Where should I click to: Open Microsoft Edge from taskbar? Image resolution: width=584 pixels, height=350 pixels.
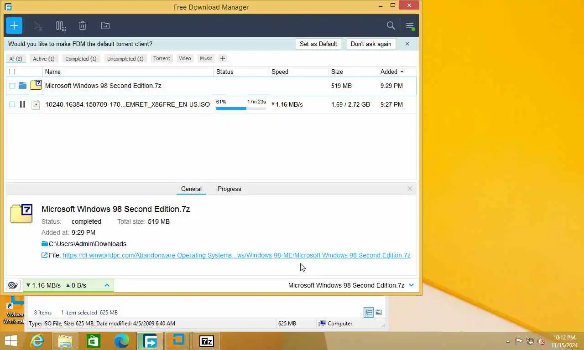click(122, 340)
